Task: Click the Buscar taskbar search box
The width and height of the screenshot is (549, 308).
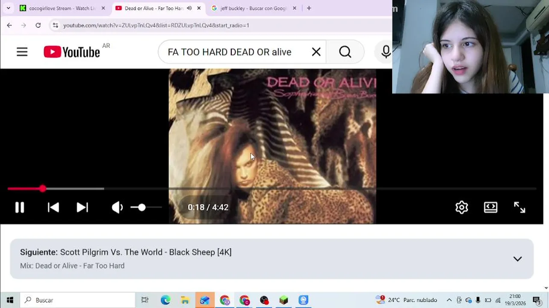Action: point(78,300)
